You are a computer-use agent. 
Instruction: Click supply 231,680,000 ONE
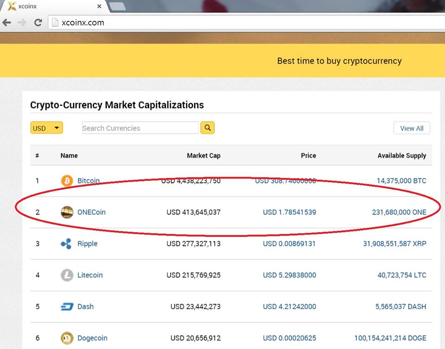tap(399, 212)
